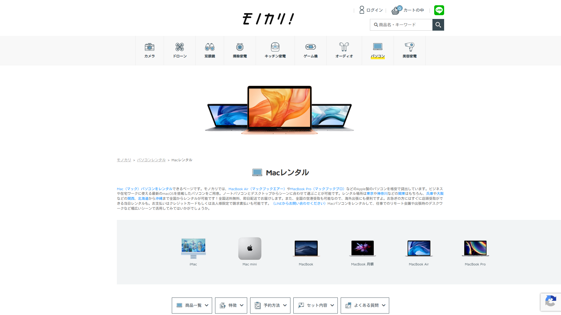Expand the よくある質問 dropdown

[365, 305]
